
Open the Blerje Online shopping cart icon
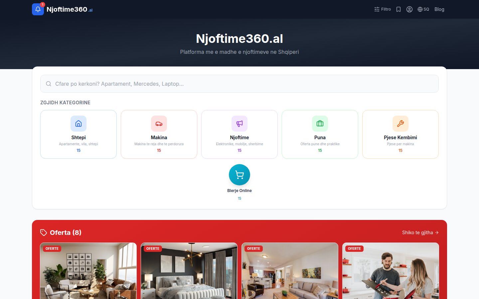239,175
